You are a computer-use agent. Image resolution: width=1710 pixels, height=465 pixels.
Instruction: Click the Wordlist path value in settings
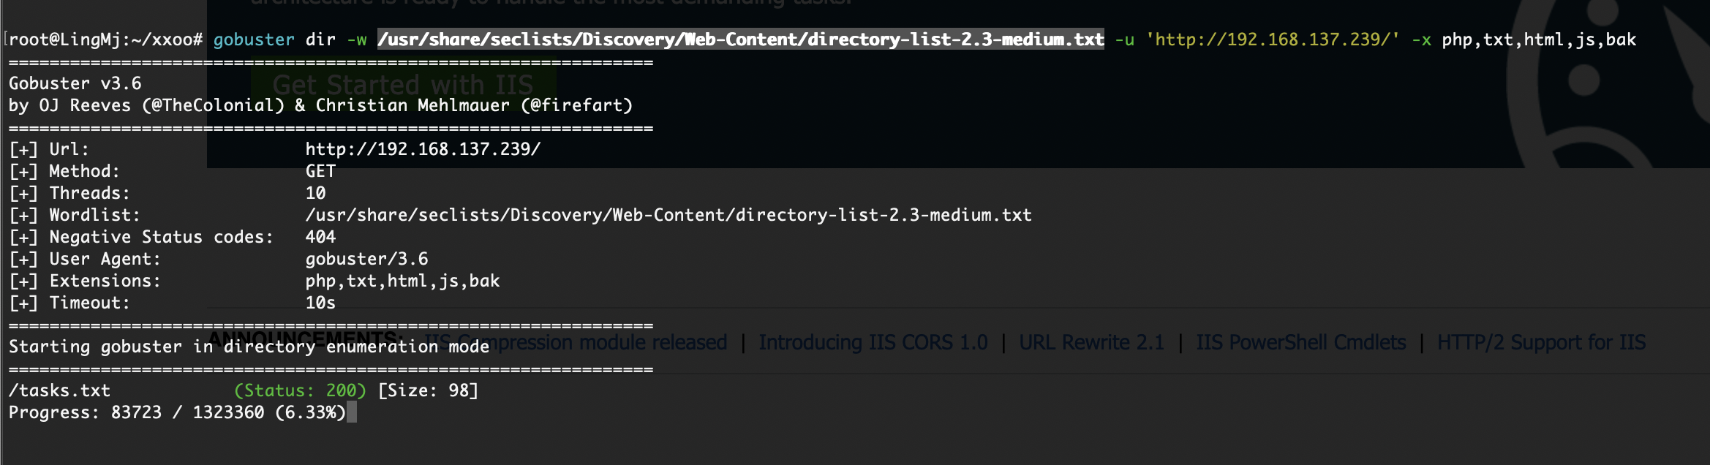(668, 215)
